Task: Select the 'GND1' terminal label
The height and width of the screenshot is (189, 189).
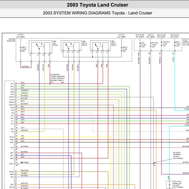Action: tap(11, 164)
